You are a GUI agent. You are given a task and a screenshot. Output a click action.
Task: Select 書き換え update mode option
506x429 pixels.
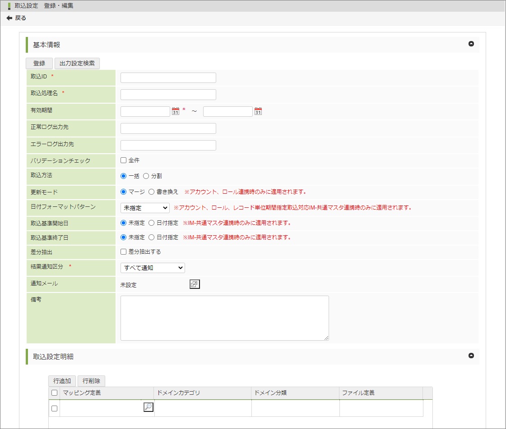tap(152, 192)
